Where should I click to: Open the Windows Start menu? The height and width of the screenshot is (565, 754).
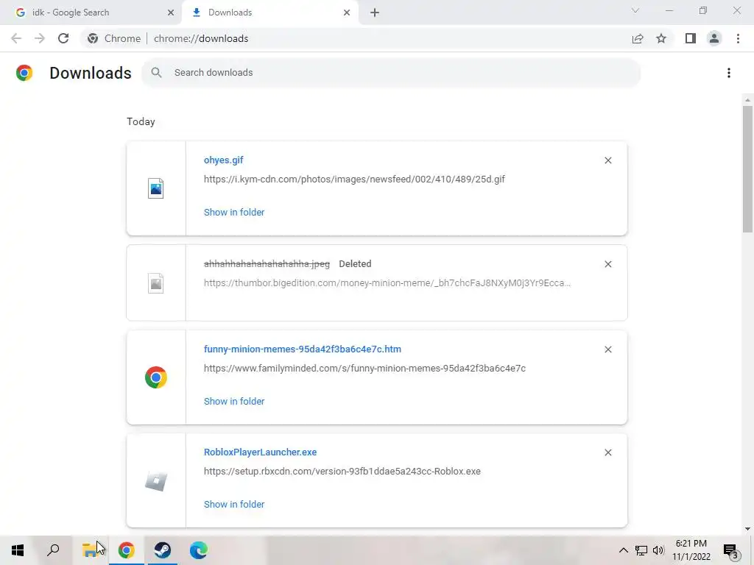(x=18, y=550)
